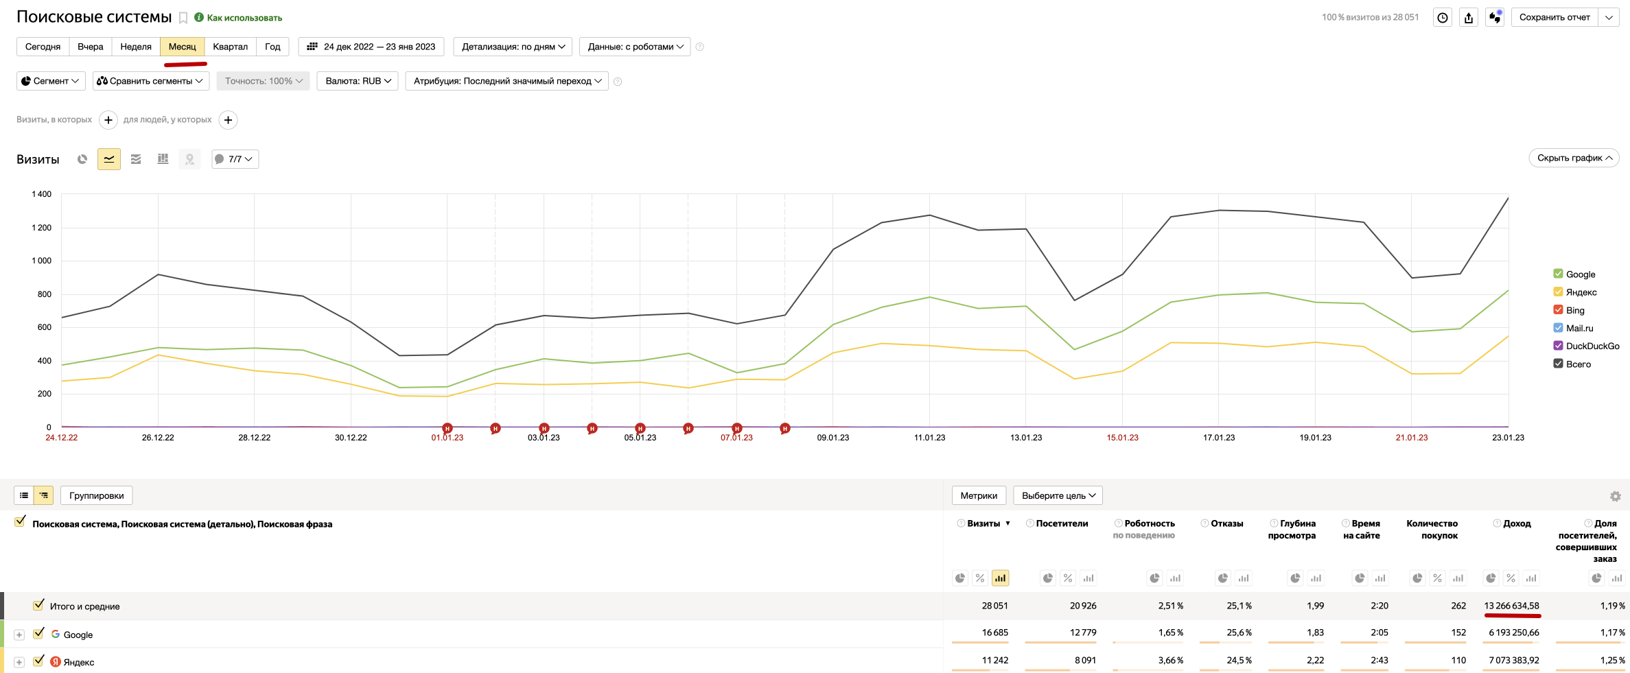
Task: Uncheck Google in the chart legend
Action: 1558,274
